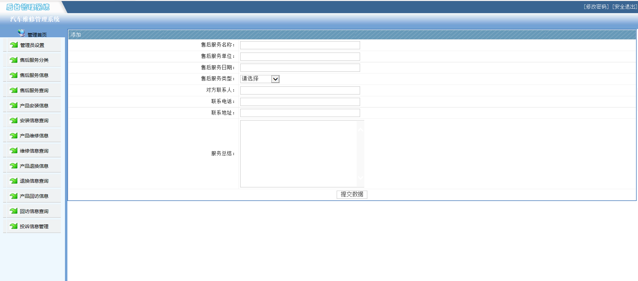638x281 pixels.
Task: Go to 售后服务分类 in the sidebar
Action: [34, 60]
